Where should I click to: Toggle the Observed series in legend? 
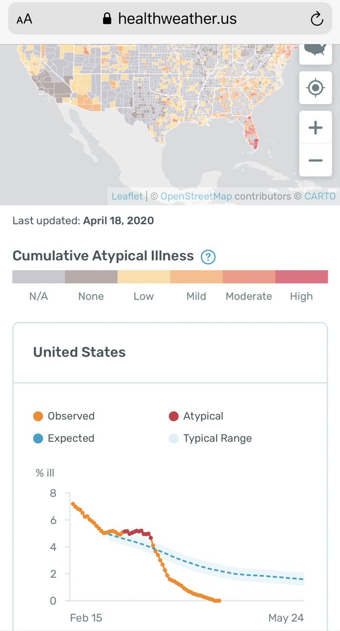click(64, 416)
